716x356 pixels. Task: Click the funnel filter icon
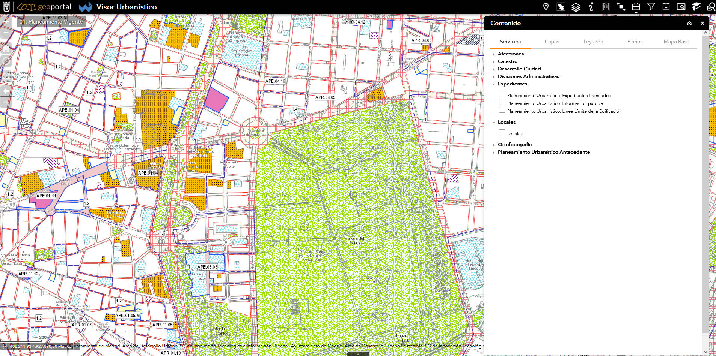coord(651,7)
